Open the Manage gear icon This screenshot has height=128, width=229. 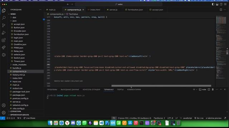(4, 112)
